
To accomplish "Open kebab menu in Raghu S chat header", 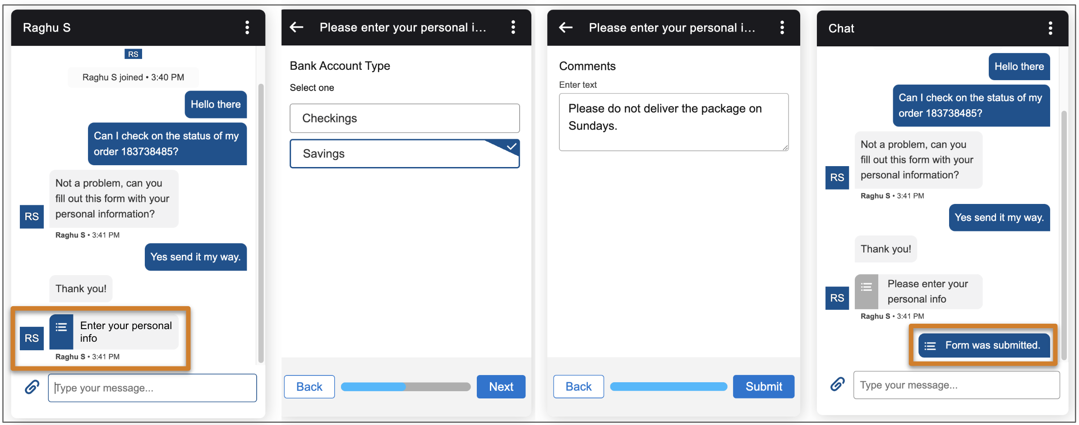I will click(x=247, y=27).
